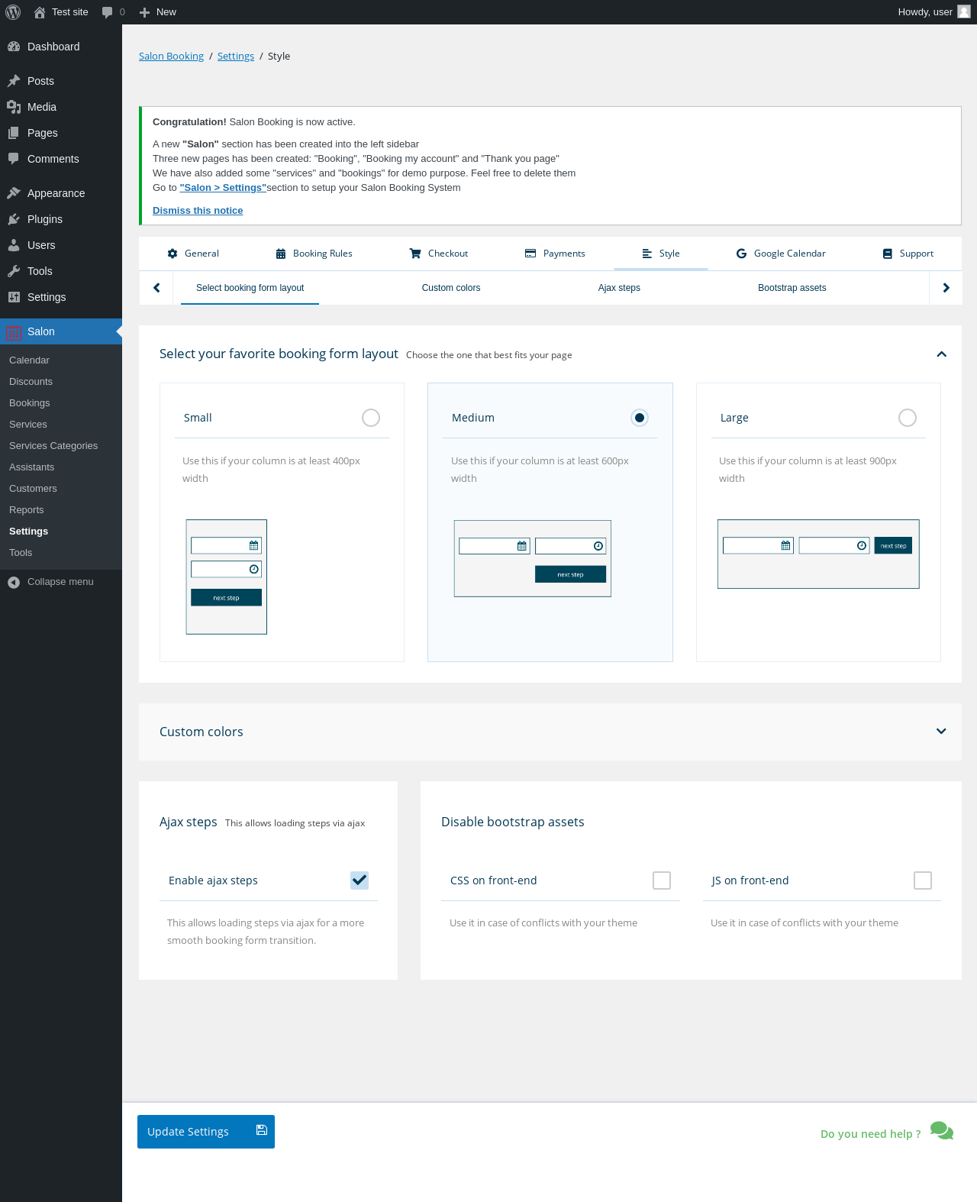
Task: Click the plus New icon
Action: point(144,12)
